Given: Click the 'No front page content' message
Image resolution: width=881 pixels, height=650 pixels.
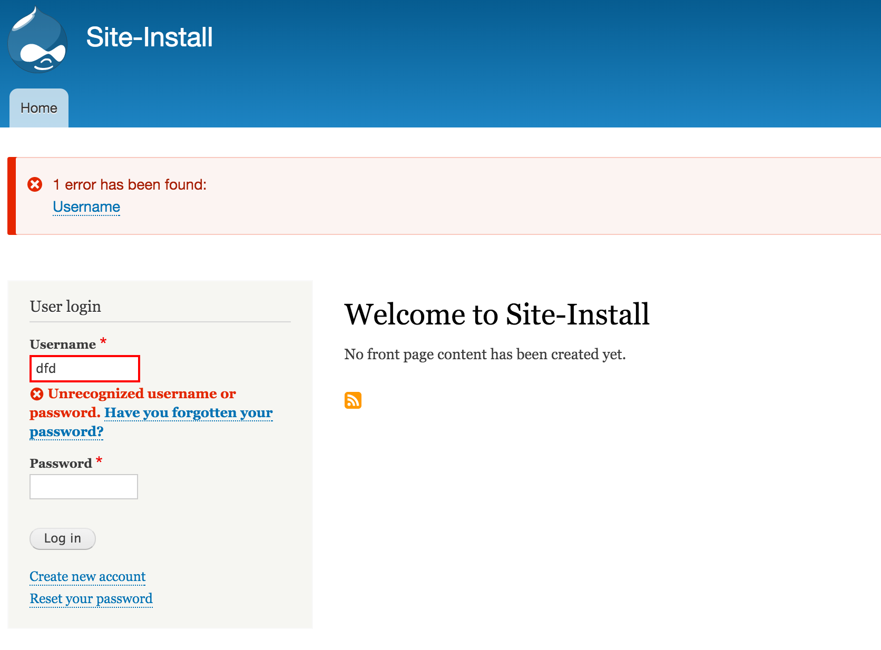Looking at the screenshot, I should [x=485, y=354].
